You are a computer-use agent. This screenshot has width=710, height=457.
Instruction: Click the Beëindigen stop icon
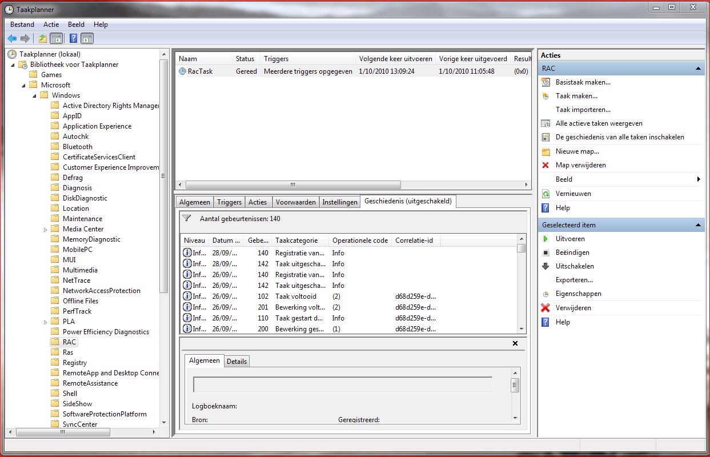(545, 252)
